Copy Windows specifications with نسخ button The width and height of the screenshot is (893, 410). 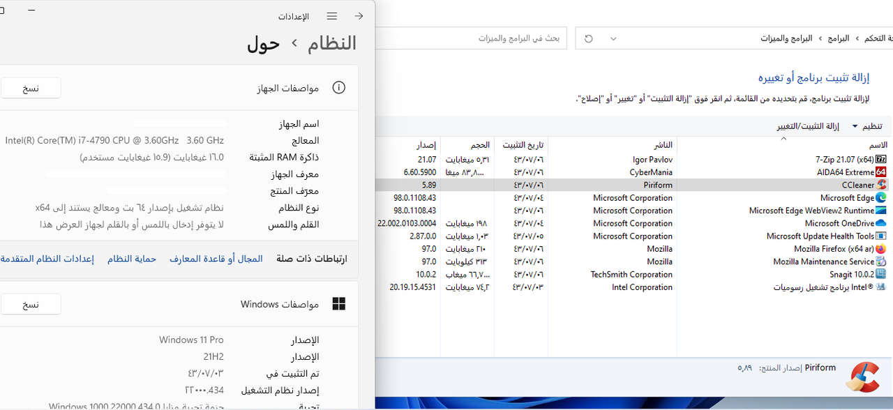31,305
